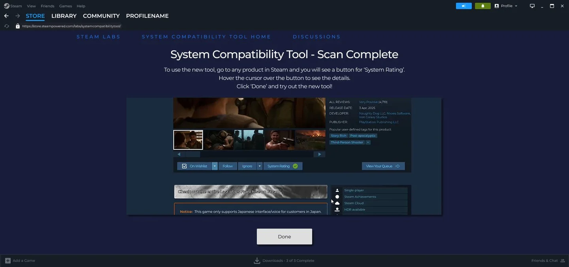Switch to the STORE tab
This screenshot has width=569, height=267.
[x=35, y=16]
